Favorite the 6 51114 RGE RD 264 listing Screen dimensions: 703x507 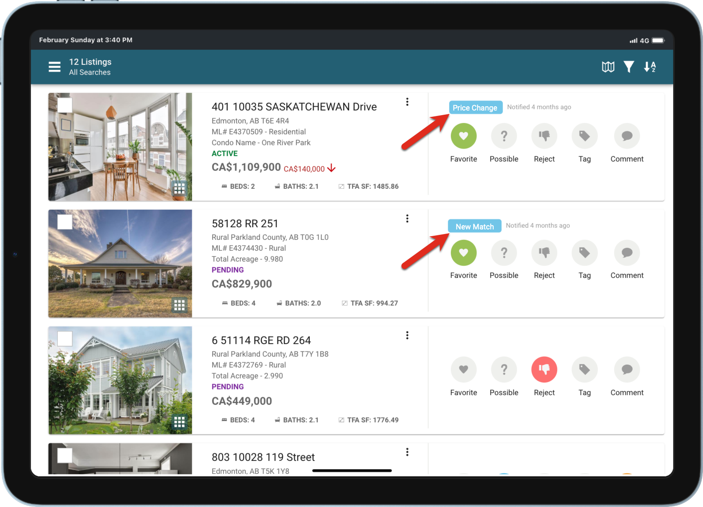pos(464,370)
